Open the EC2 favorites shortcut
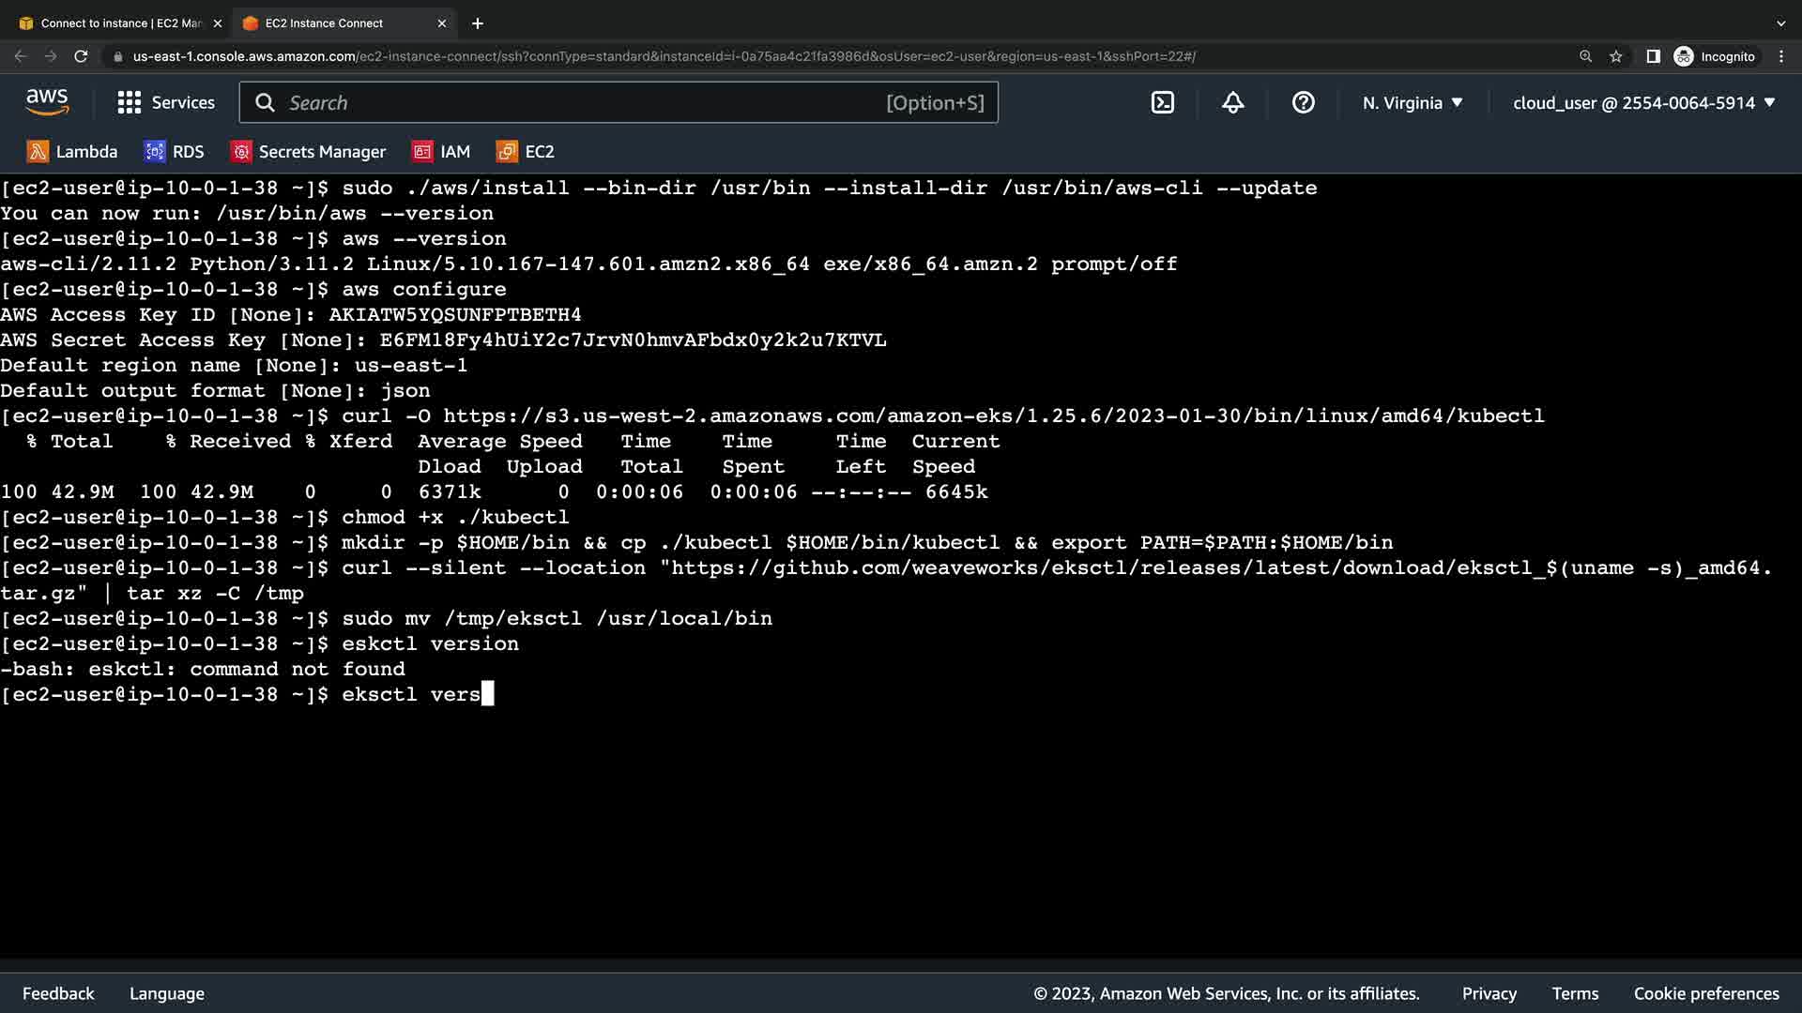Viewport: 1802px width, 1013px height. (x=526, y=152)
